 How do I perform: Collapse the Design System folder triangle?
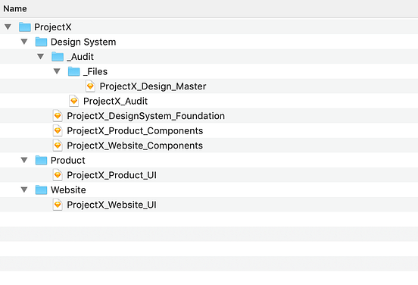[x=24, y=42]
